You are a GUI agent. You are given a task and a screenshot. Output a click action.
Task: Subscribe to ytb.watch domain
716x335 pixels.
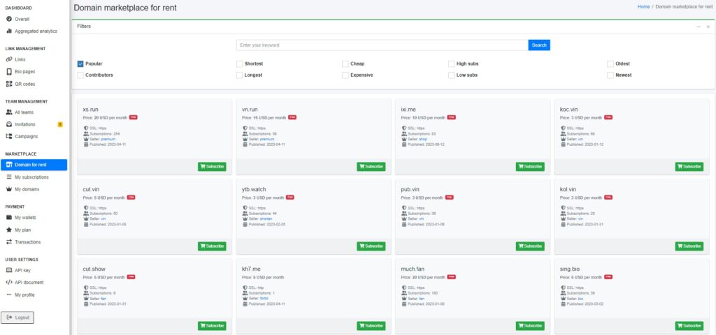pos(371,246)
